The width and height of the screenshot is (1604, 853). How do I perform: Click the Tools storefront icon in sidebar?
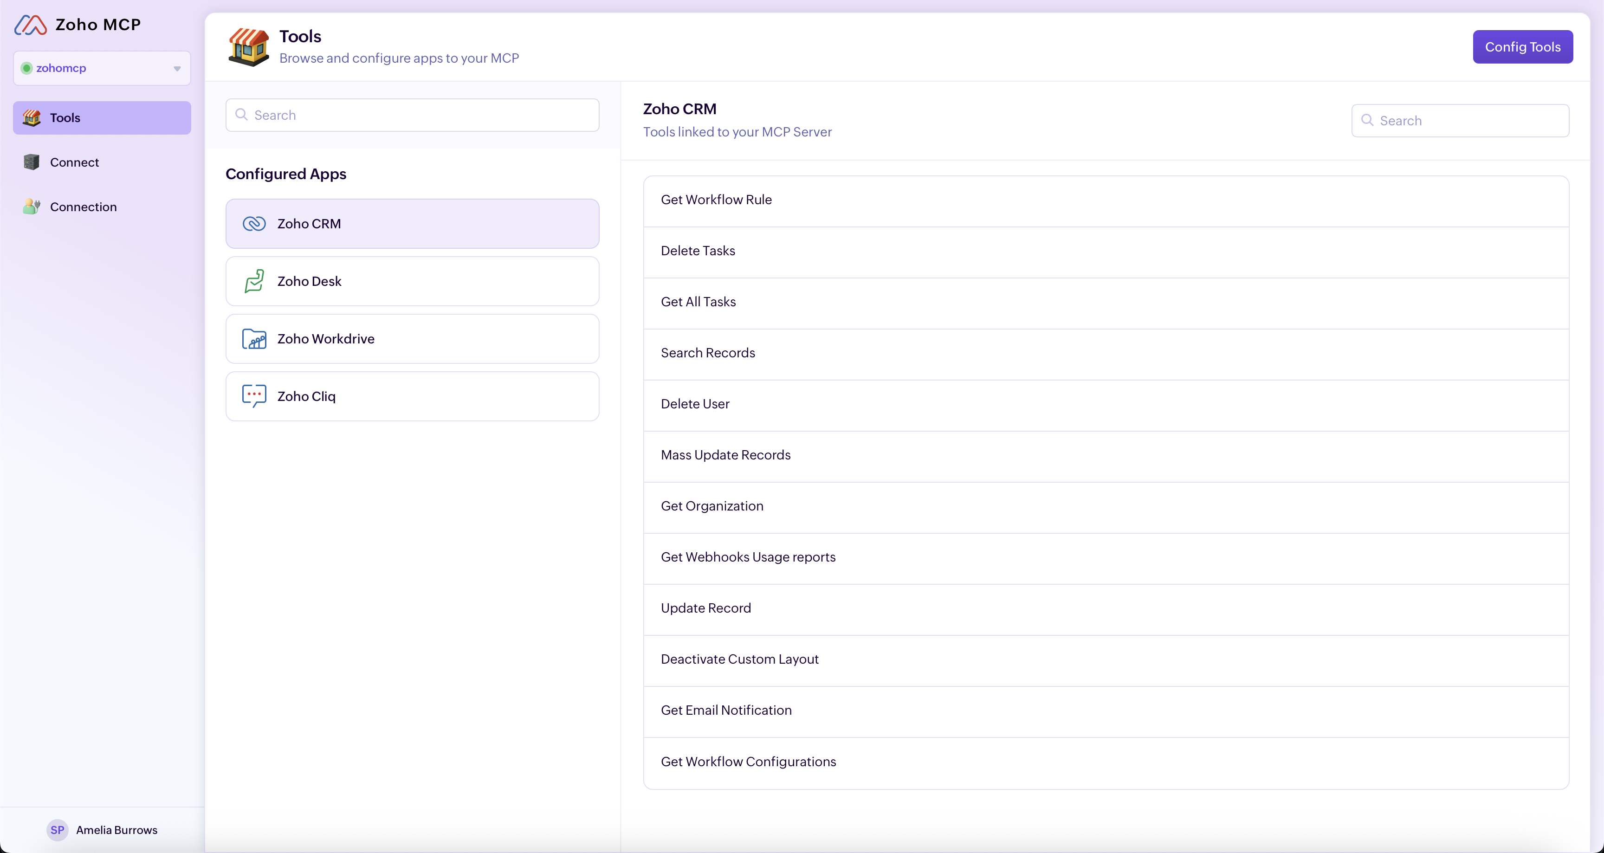32,118
